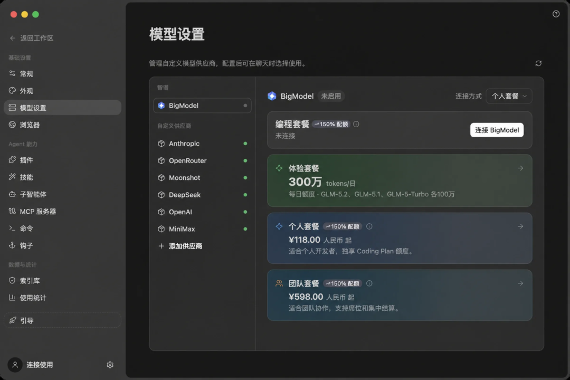Select MiniMax provider name
The width and height of the screenshot is (570, 380).
click(x=182, y=229)
